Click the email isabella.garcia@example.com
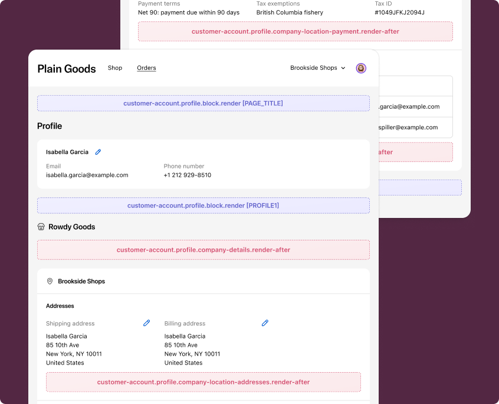Screen dimensions: 499x404 point(87,175)
